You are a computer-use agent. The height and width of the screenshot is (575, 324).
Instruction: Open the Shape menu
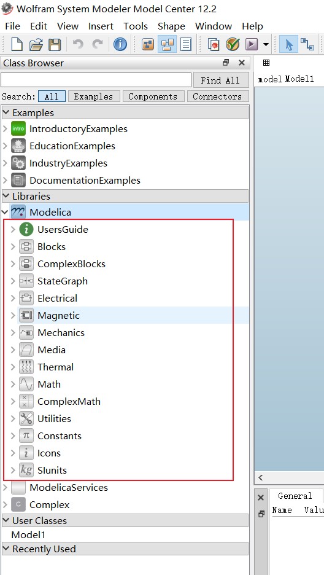[x=171, y=26]
